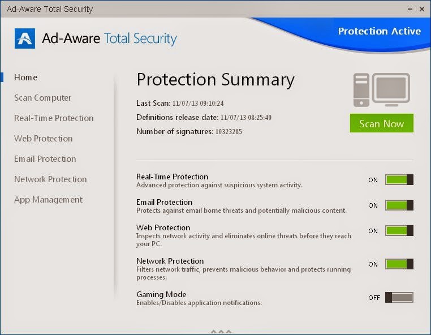Open Real-Time Protection sidebar item
This screenshot has width=431, height=335.
54,118
